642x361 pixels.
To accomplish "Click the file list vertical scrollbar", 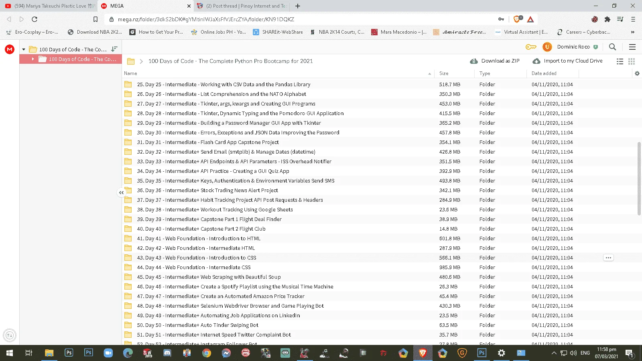I will [639, 178].
